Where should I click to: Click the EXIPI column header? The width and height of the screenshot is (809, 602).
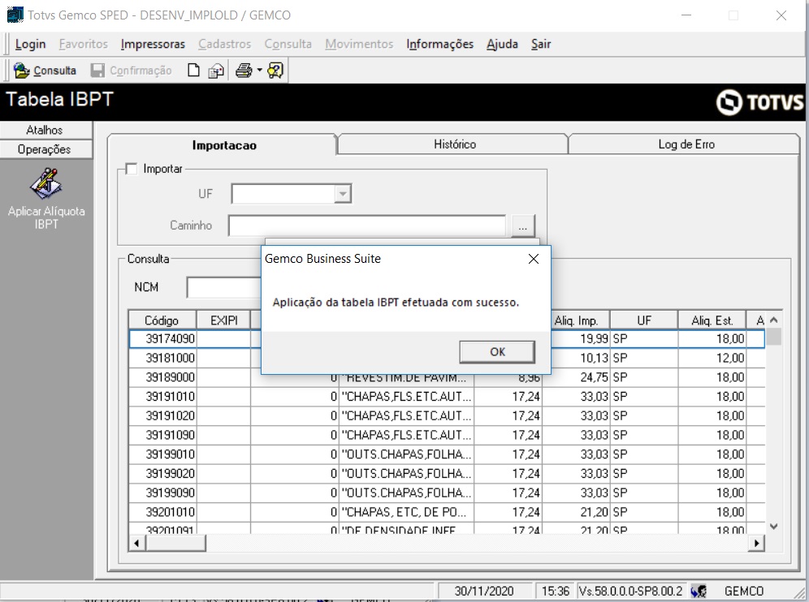point(224,320)
